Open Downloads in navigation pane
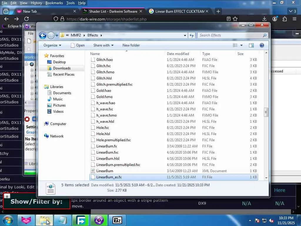 point(62,68)
